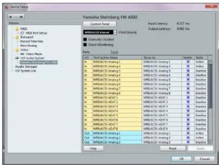Toggle Visible for In Analog 2

click(x=188, y=66)
